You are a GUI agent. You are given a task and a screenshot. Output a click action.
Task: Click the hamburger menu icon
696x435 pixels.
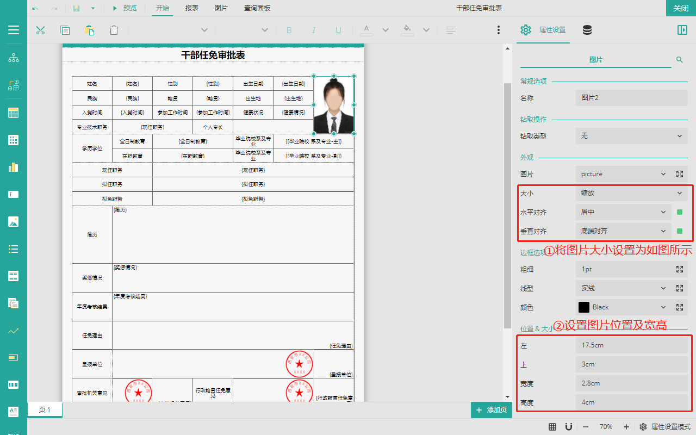14,30
